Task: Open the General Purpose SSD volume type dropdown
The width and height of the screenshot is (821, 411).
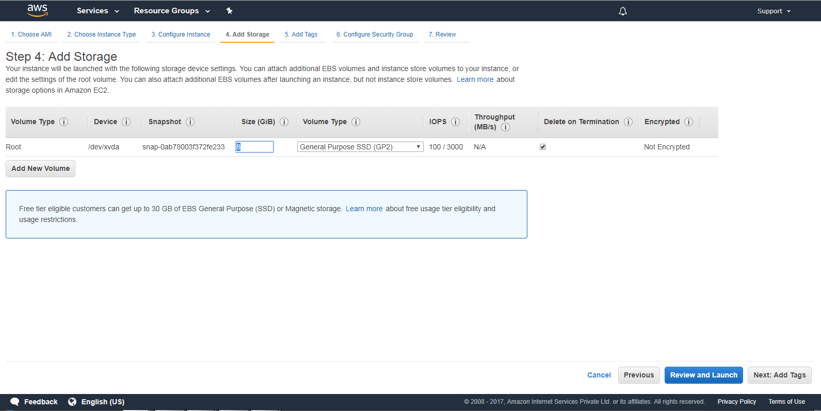Action: (x=360, y=147)
